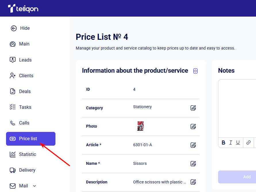The width and height of the screenshot is (256, 192).
Task: Edit the Category field pencil icon
Action: 193,108
